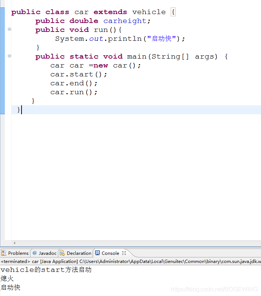
Task: Click the Declaration tab icon
Action: point(62,253)
